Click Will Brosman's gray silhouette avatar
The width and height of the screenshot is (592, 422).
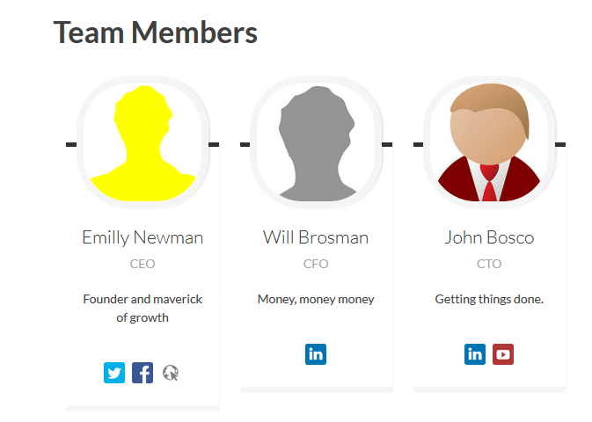click(x=316, y=142)
